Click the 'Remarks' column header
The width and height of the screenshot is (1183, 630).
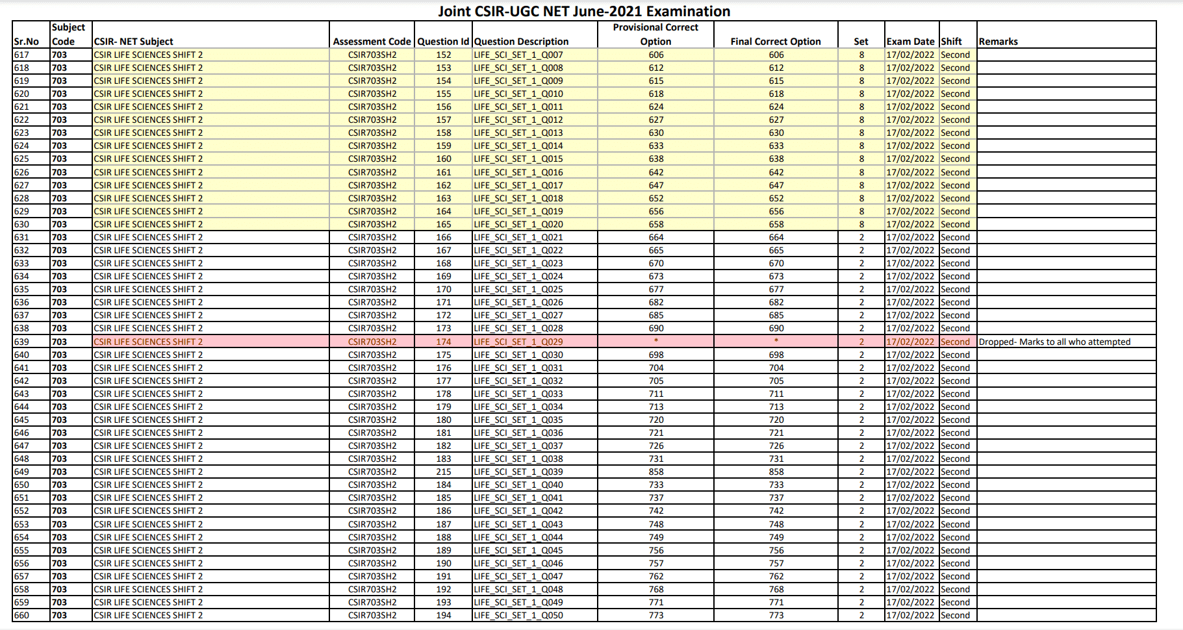(x=998, y=42)
